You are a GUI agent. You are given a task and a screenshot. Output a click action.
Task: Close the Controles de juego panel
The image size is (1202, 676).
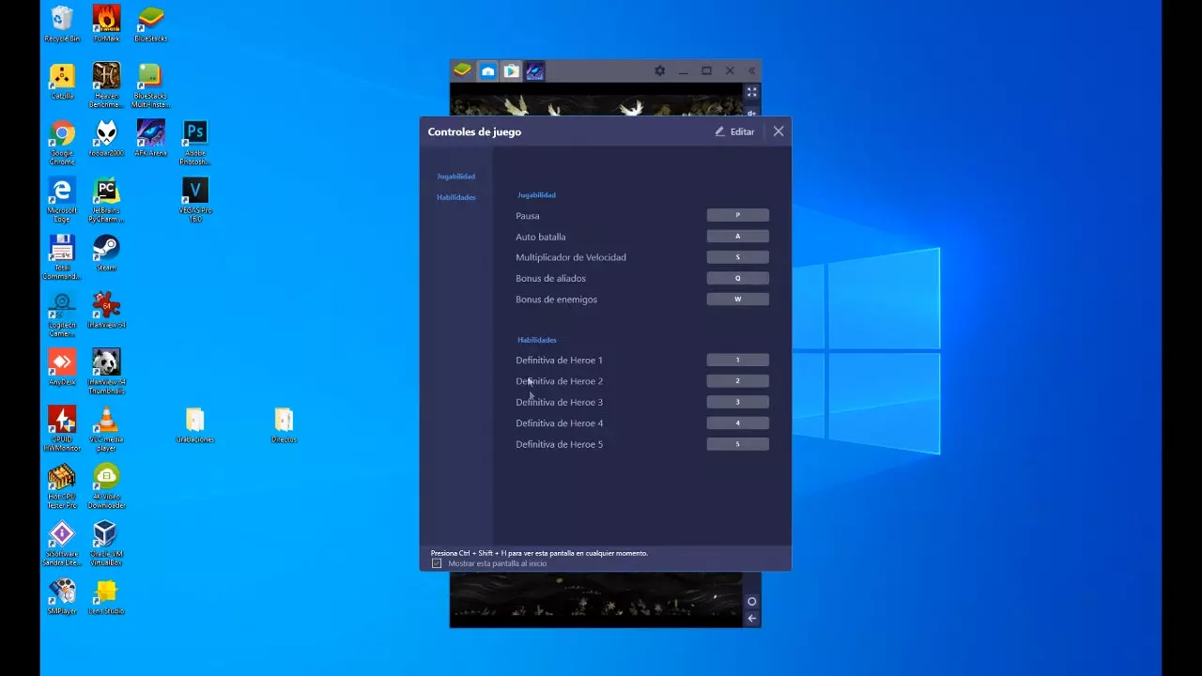(x=778, y=132)
